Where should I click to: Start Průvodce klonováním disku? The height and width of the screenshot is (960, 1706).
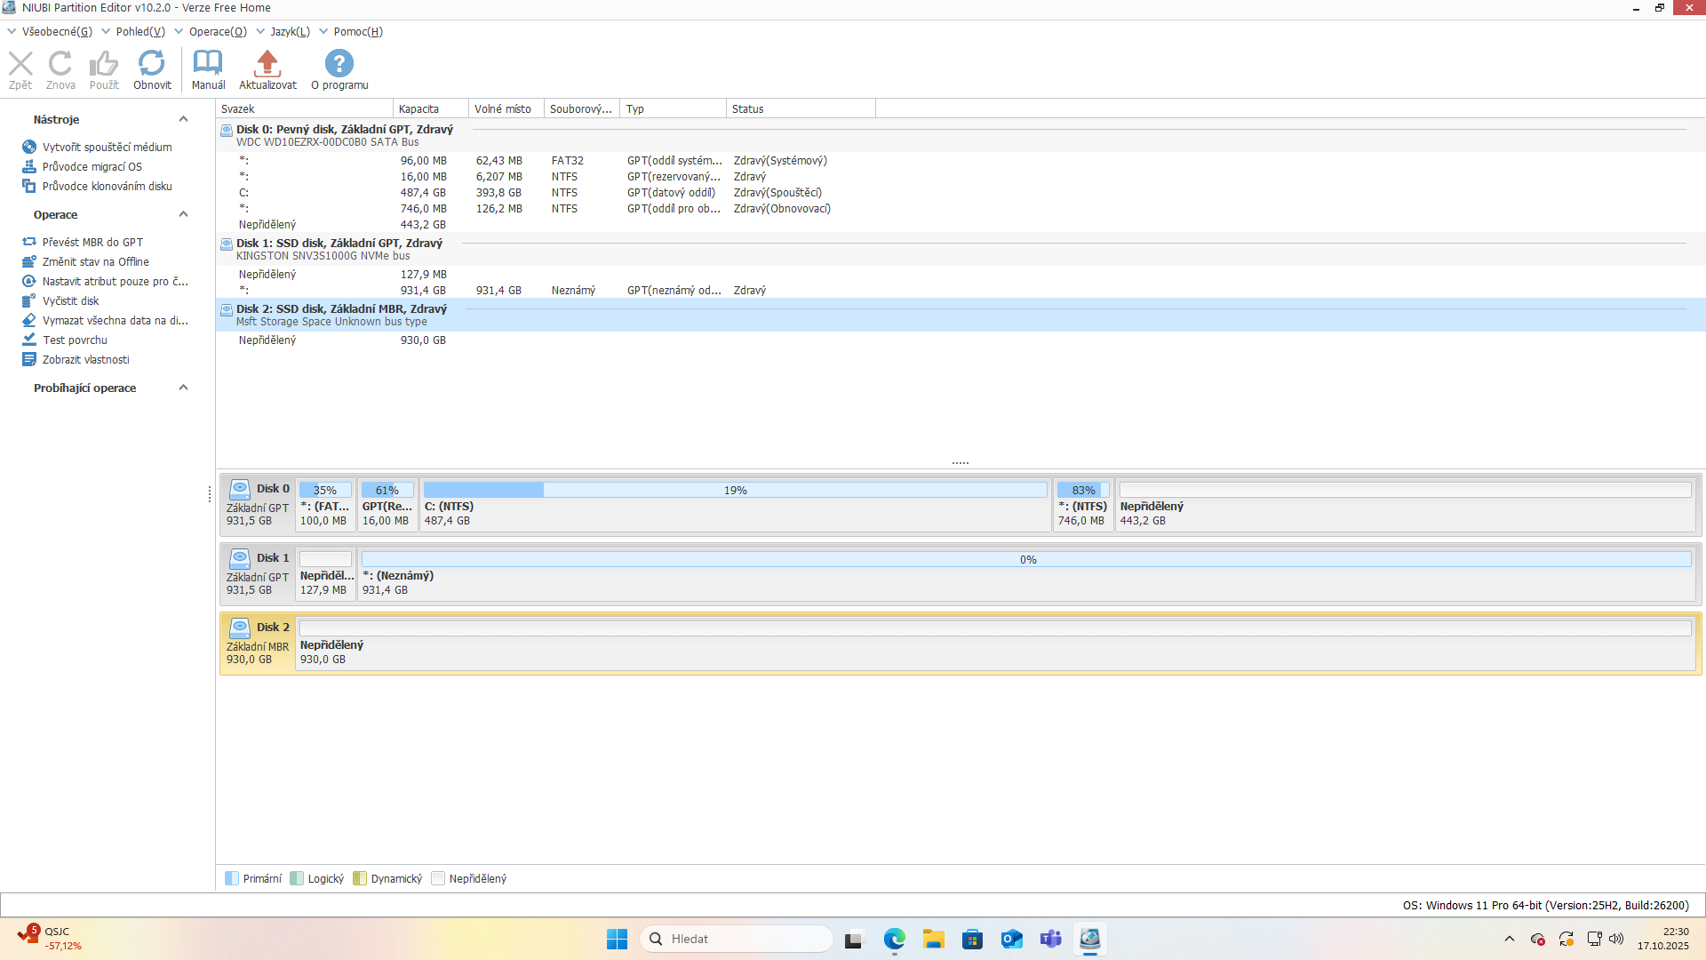(x=107, y=187)
